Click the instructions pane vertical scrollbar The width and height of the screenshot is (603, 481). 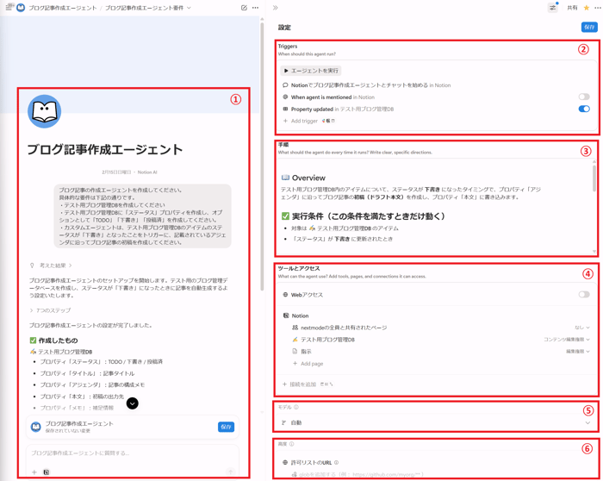(594, 178)
